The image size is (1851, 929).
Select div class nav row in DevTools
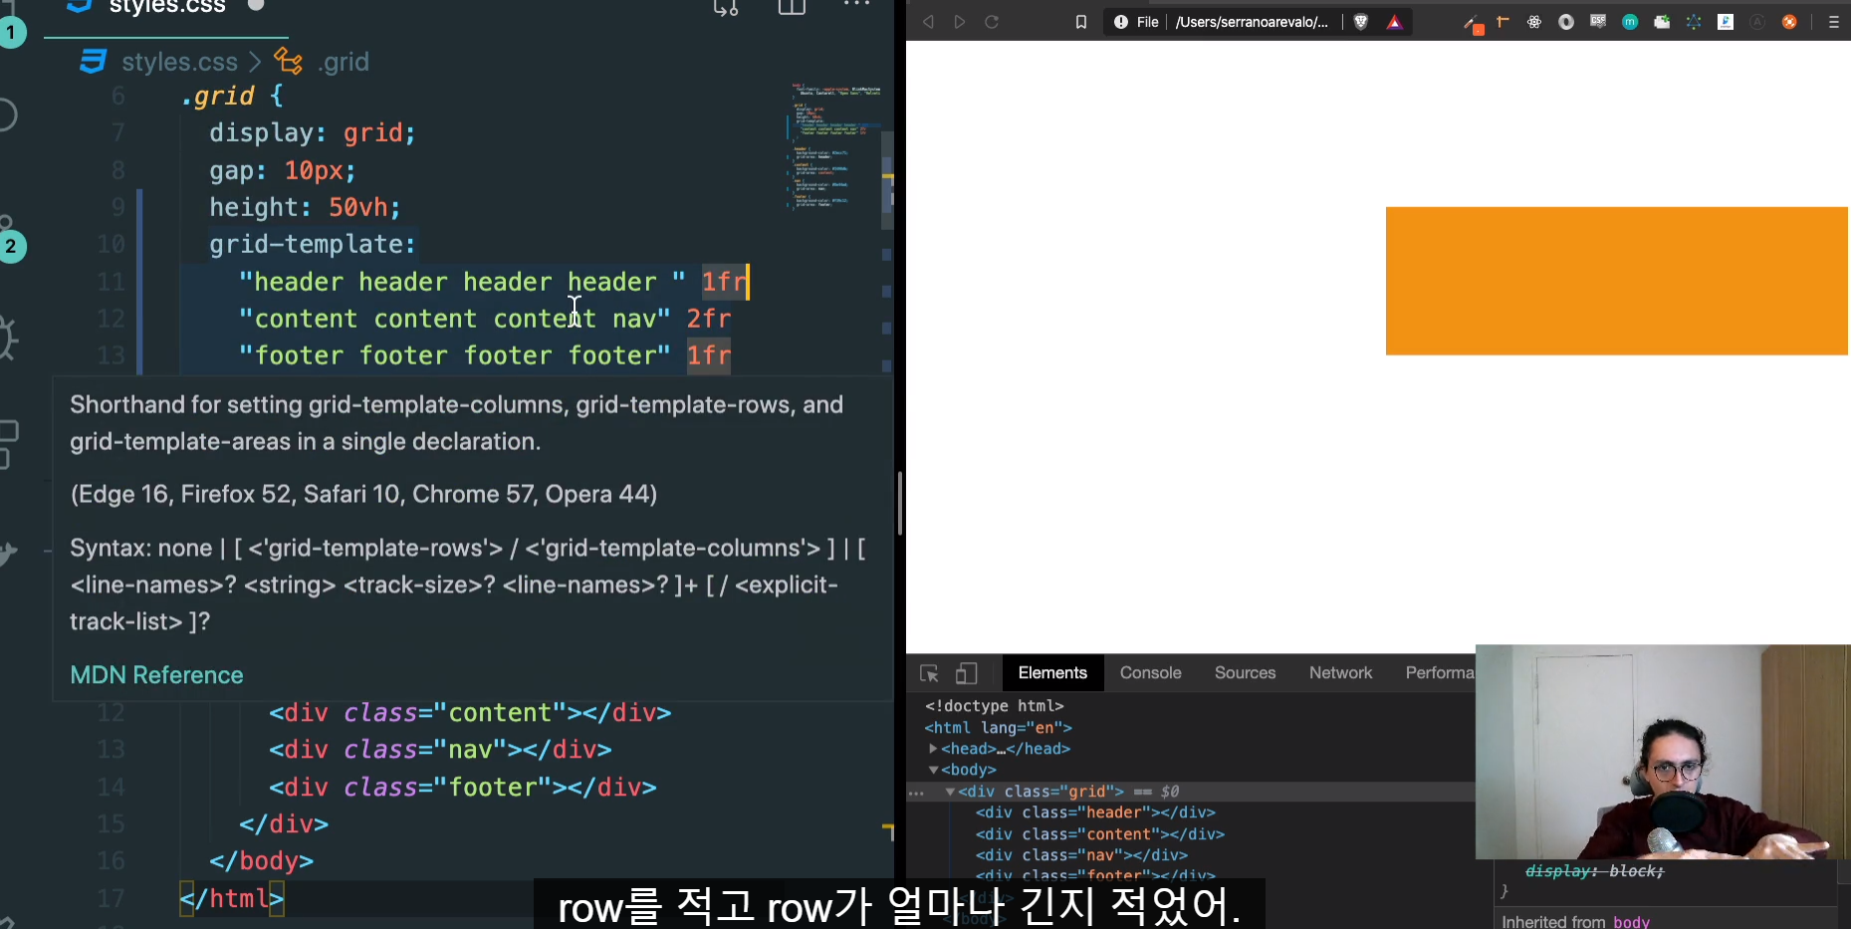click(x=1081, y=855)
